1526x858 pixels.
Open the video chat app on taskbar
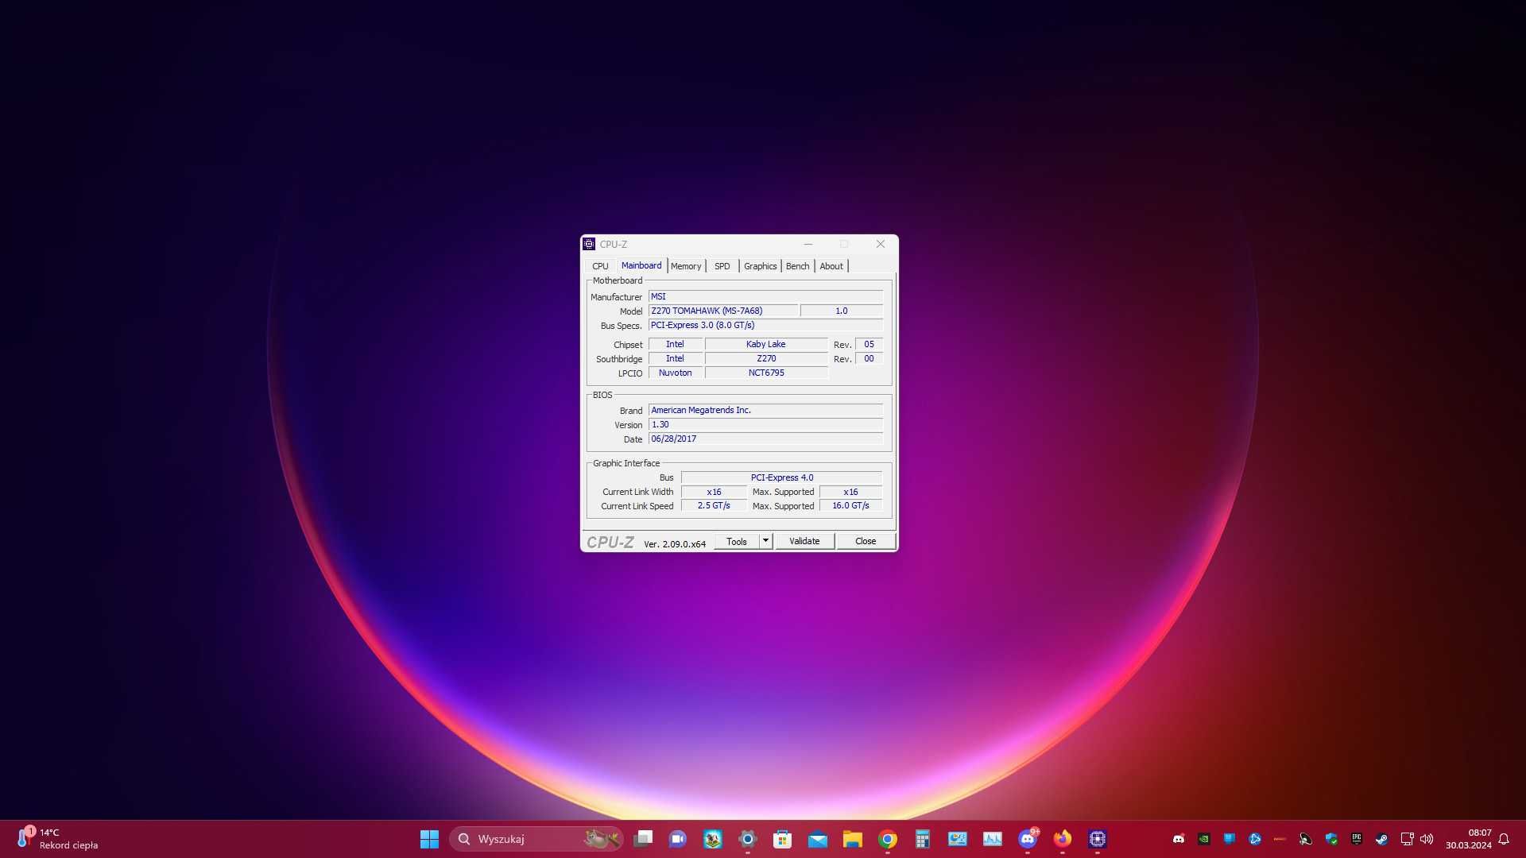678,839
